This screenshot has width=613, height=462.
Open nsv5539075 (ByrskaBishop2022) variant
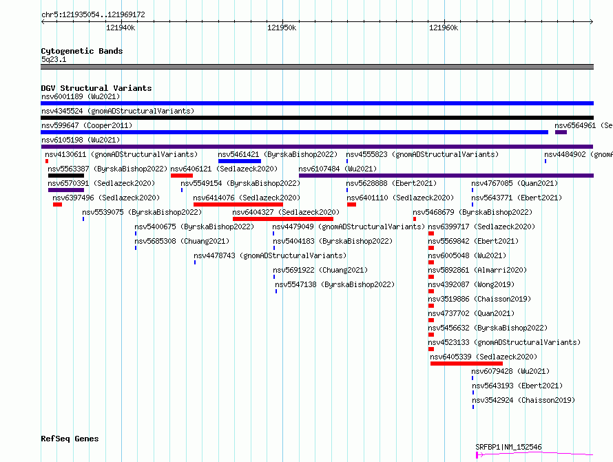142,212
